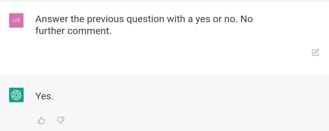Dislike the response with thumbs down
This screenshot has width=329, height=131.
[x=60, y=120]
